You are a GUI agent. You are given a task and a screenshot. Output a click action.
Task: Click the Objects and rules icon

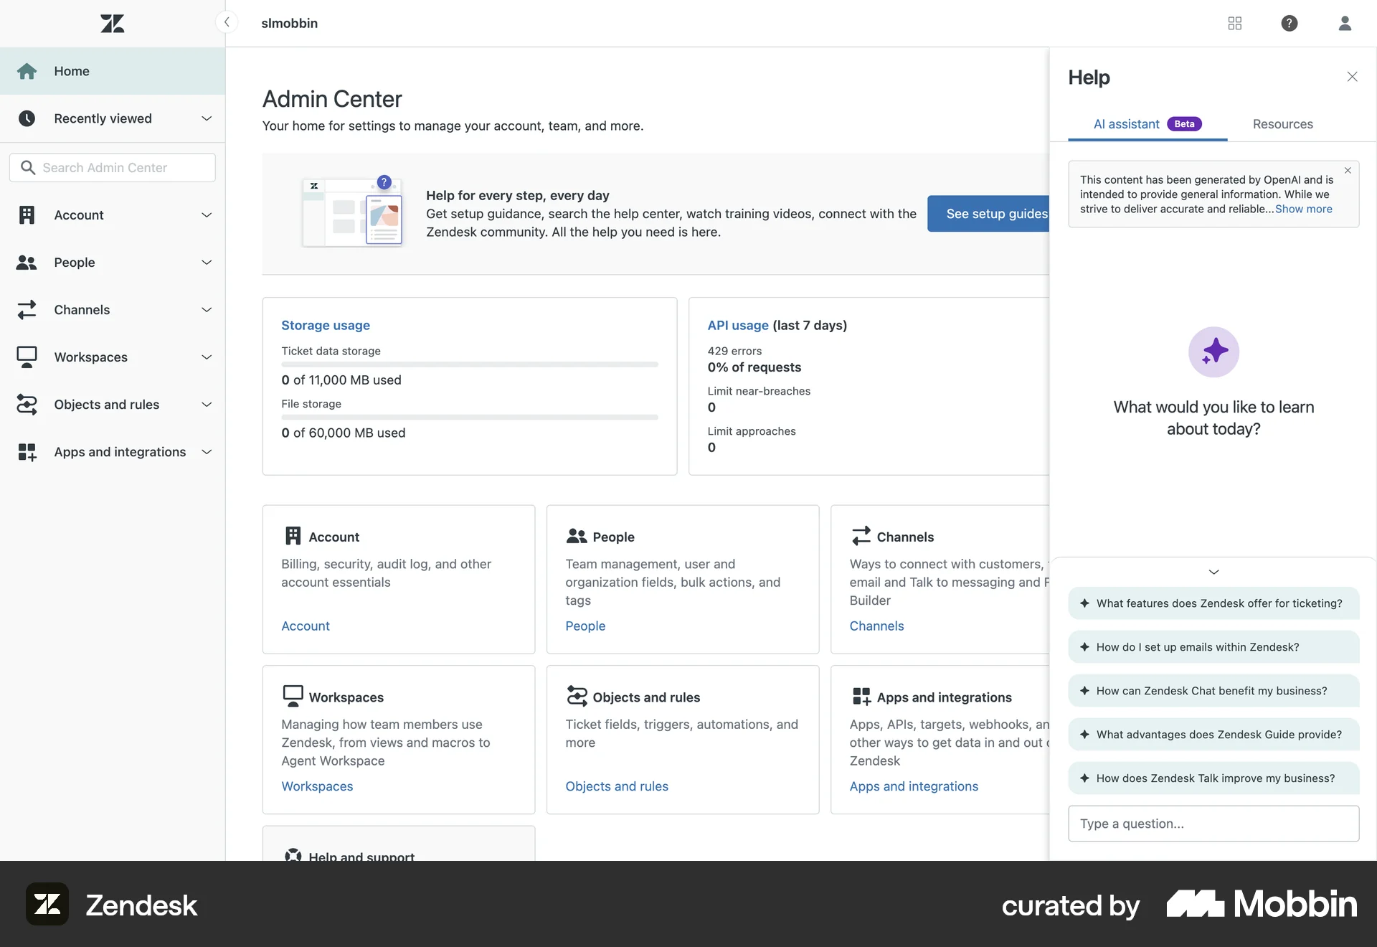(27, 404)
